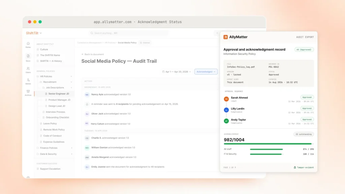Click the calendar icon in the date filter
345x194 pixels.
point(163,72)
